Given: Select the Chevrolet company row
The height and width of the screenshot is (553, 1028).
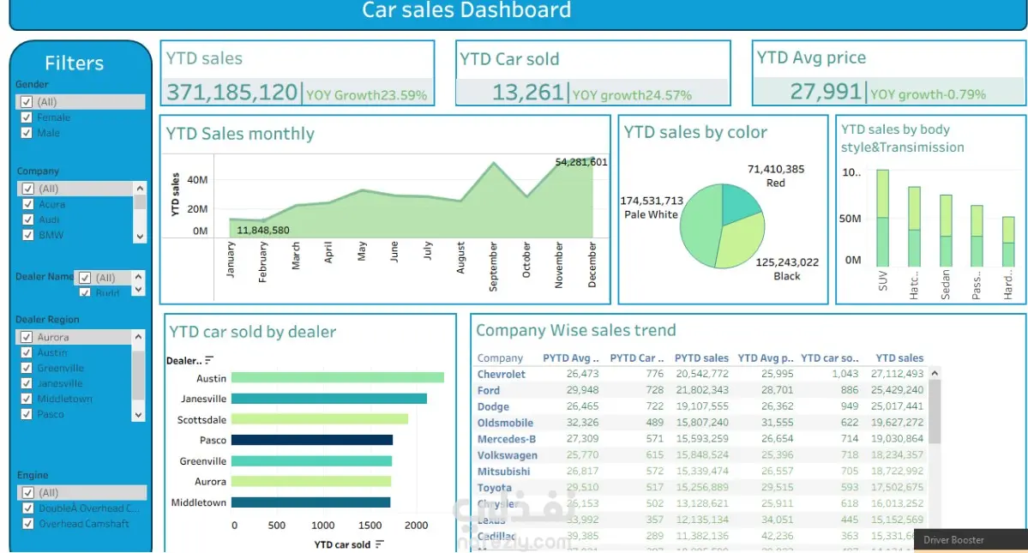Looking at the screenshot, I should point(700,374).
